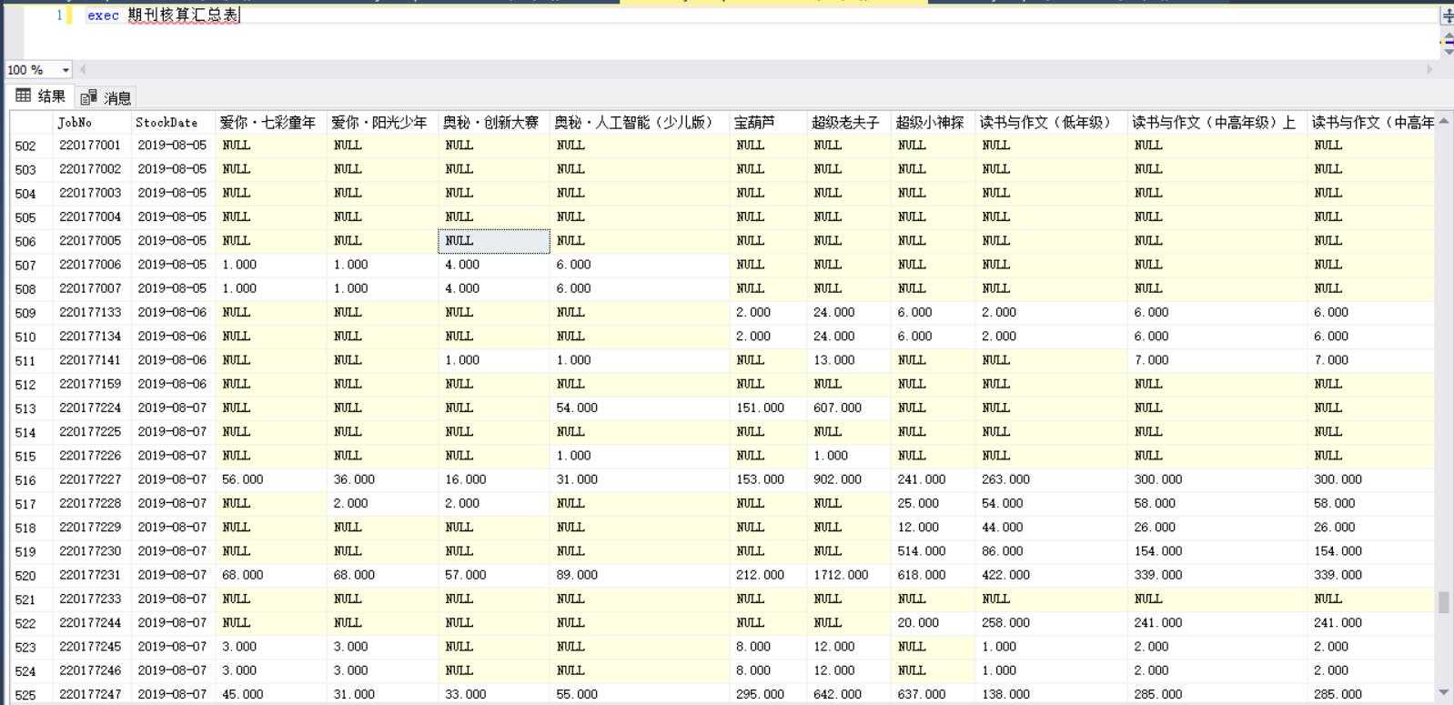Click the 422.000 cell in row 520

coord(1050,575)
